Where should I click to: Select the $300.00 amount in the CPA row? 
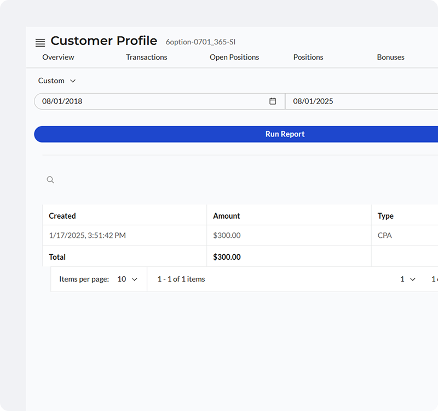point(227,236)
